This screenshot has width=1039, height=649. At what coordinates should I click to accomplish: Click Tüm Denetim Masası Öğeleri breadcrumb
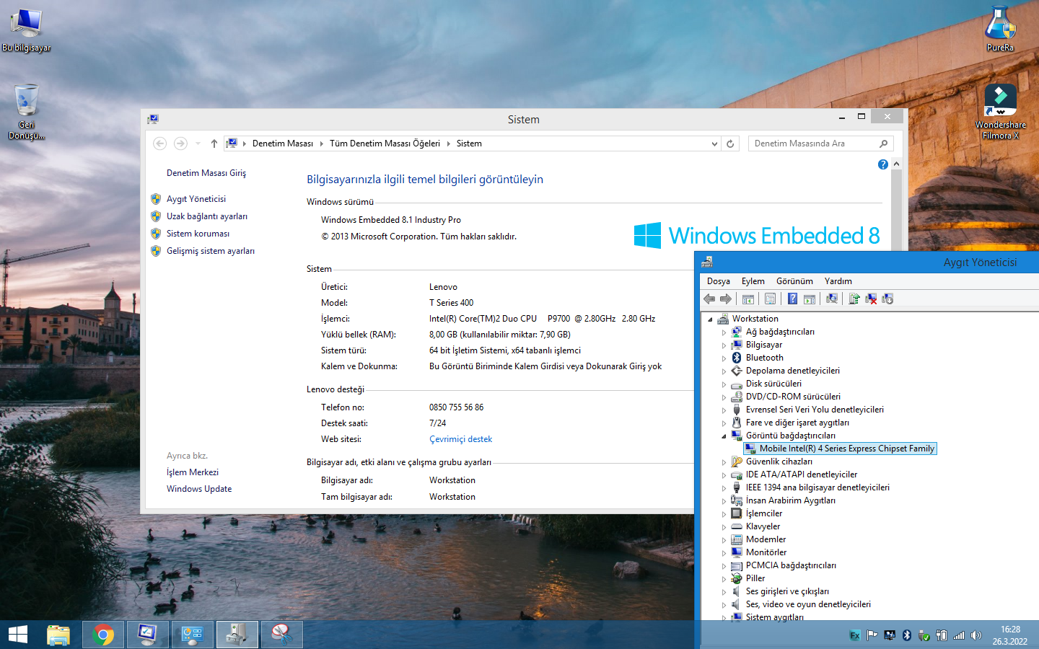point(385,144)
